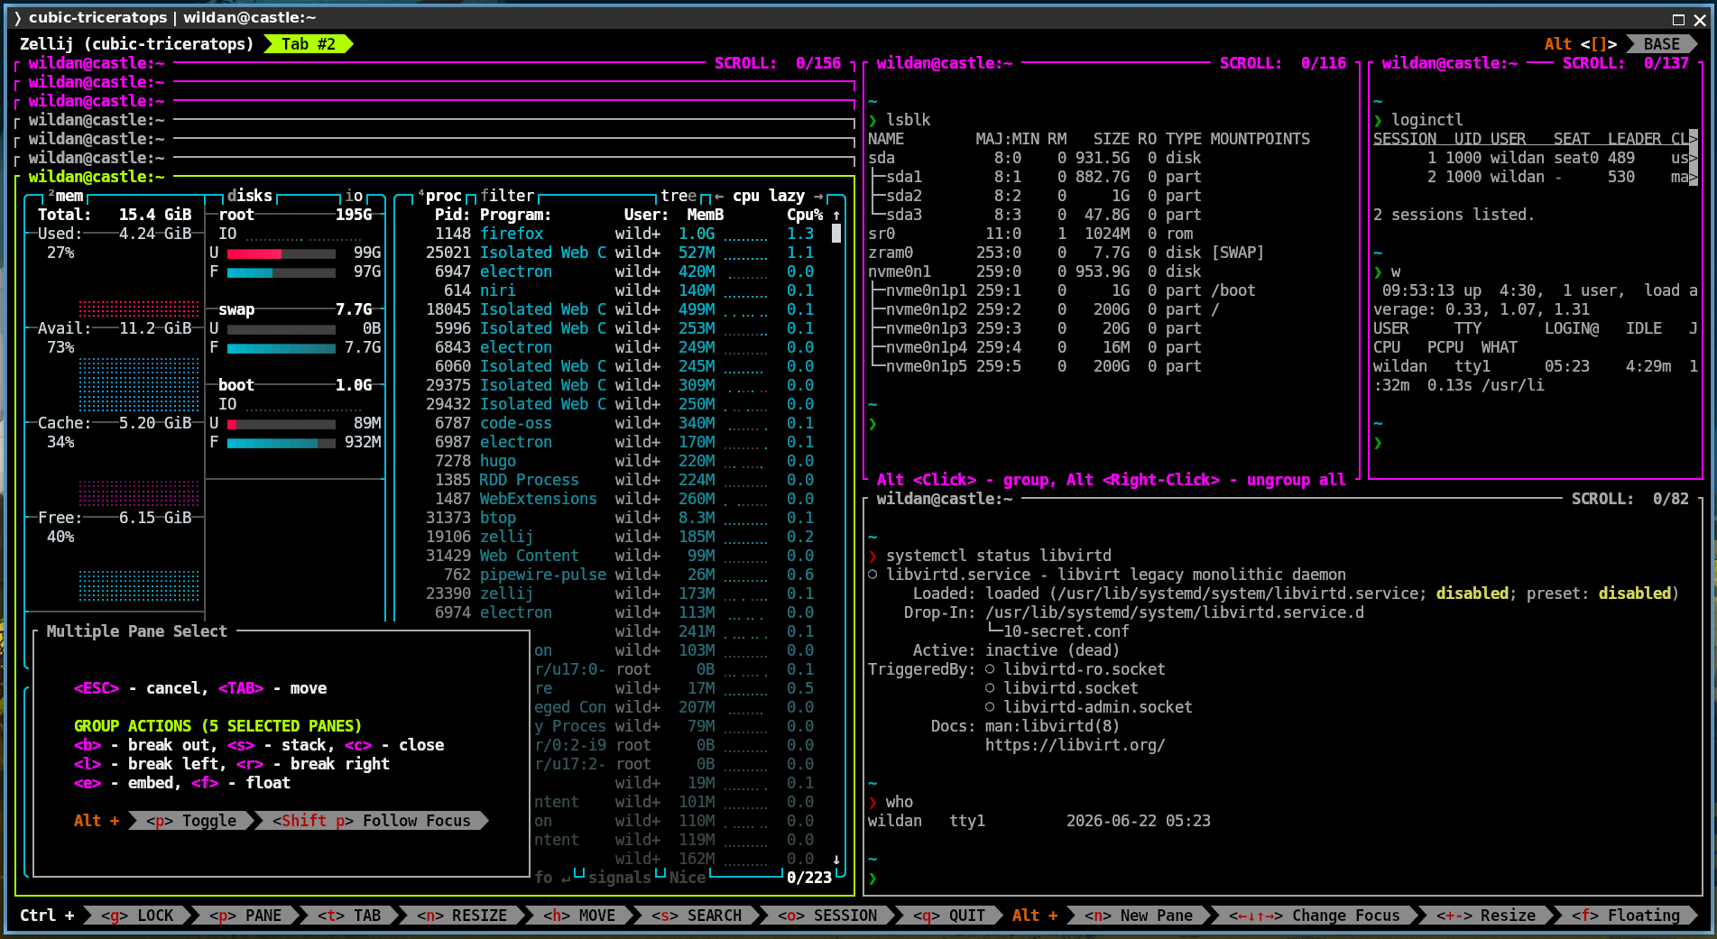
Task: Click the Tab #2 tab in Zellij
Action: [308, 44]
